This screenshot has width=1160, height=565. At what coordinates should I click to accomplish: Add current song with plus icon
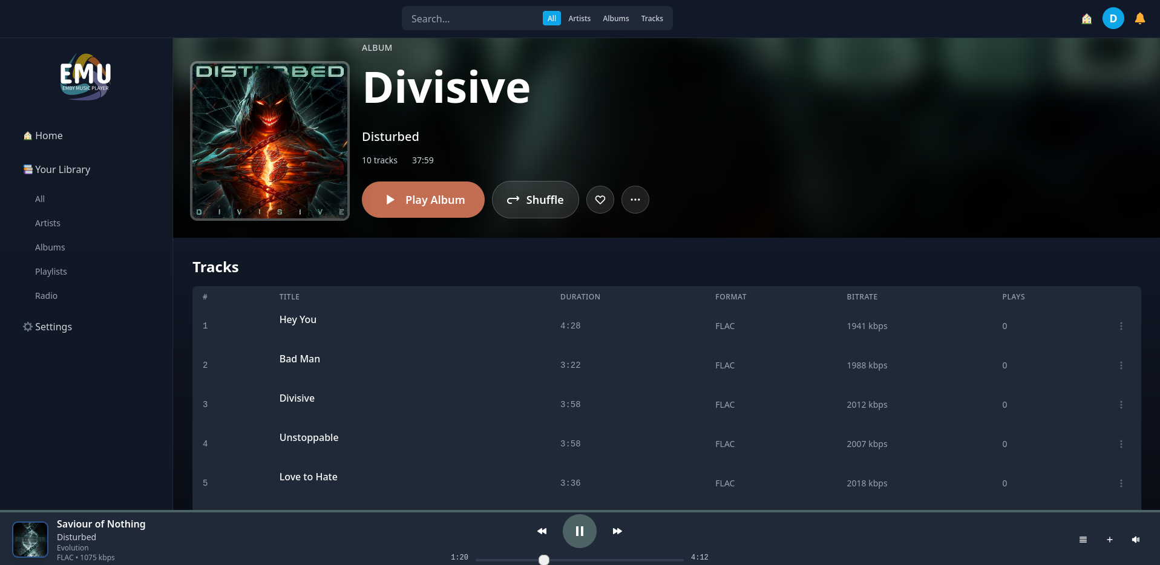tap(1109, 540)
